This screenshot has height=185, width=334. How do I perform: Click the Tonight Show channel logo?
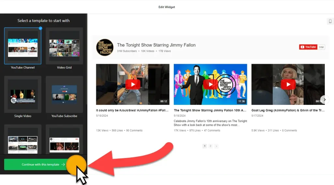tap(105, 47)
